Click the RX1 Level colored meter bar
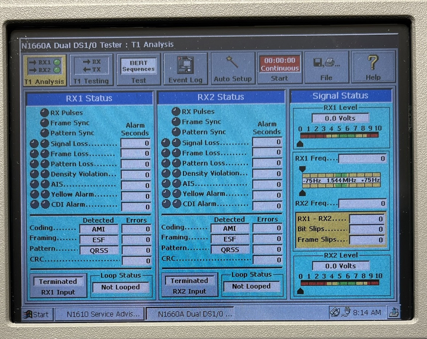This screenshot has height=339, width=427. [x=339, y=135]
